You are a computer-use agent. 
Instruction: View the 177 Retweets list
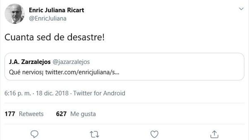(24, 114)
